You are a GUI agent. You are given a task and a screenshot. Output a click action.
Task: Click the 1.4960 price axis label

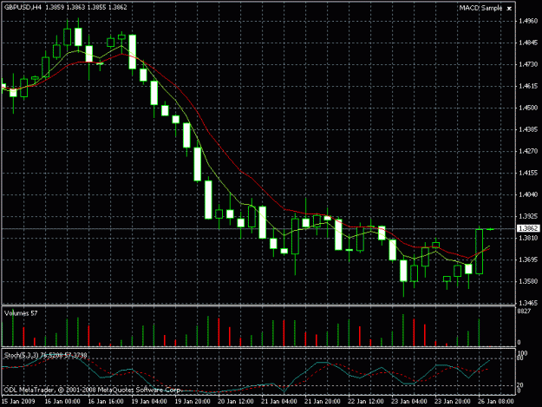[528, 21]
